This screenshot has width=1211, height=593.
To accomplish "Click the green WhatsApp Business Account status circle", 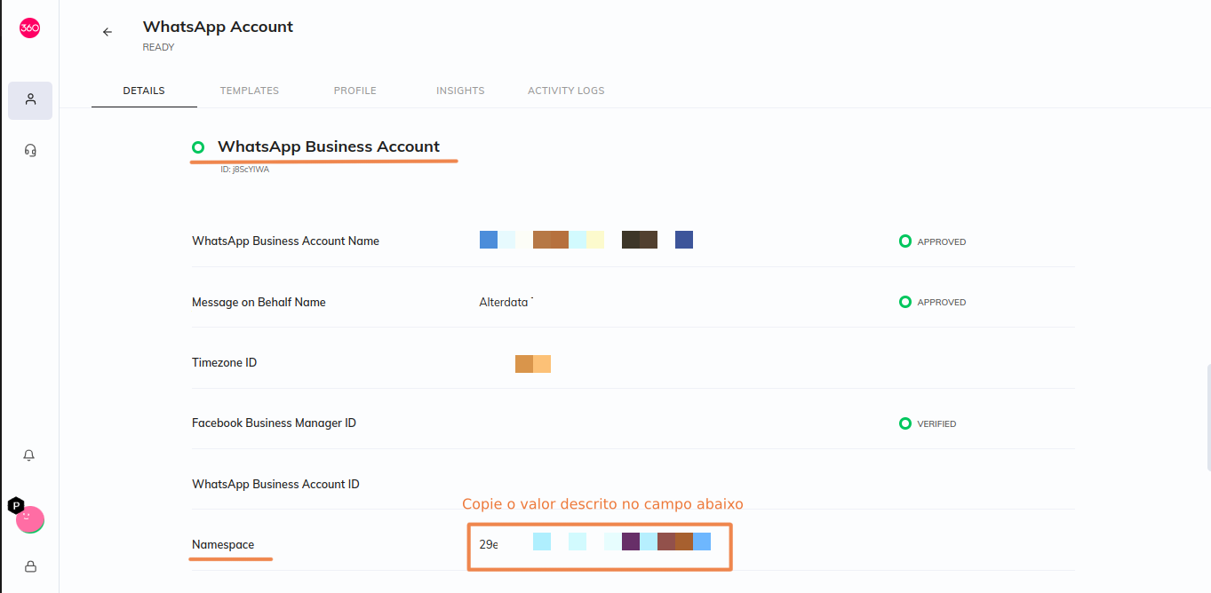I will (198, 147).
